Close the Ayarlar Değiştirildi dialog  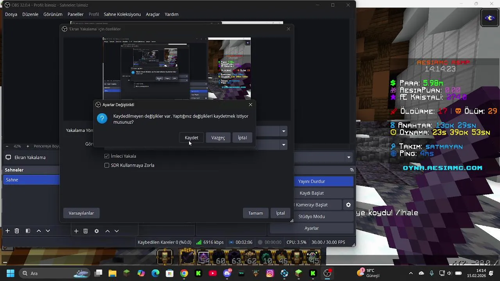250,105
